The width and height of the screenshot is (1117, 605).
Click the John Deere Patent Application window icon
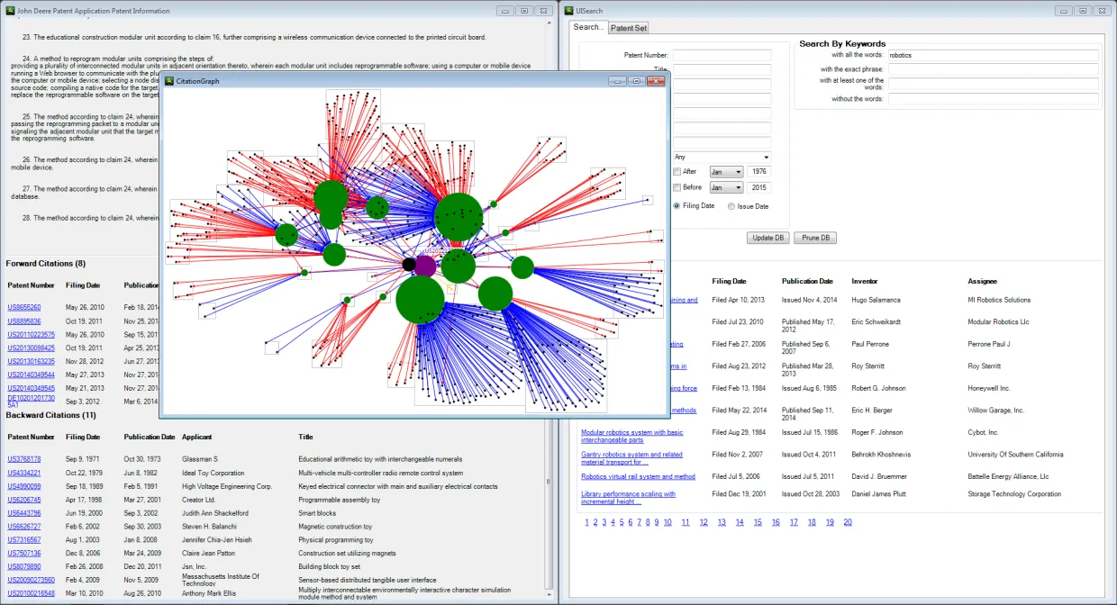tap(10, 11)
